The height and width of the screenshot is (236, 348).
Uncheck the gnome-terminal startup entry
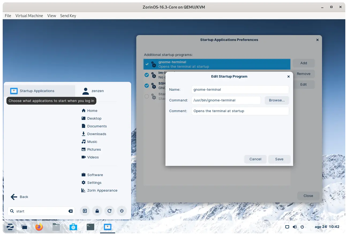[147, 64]
